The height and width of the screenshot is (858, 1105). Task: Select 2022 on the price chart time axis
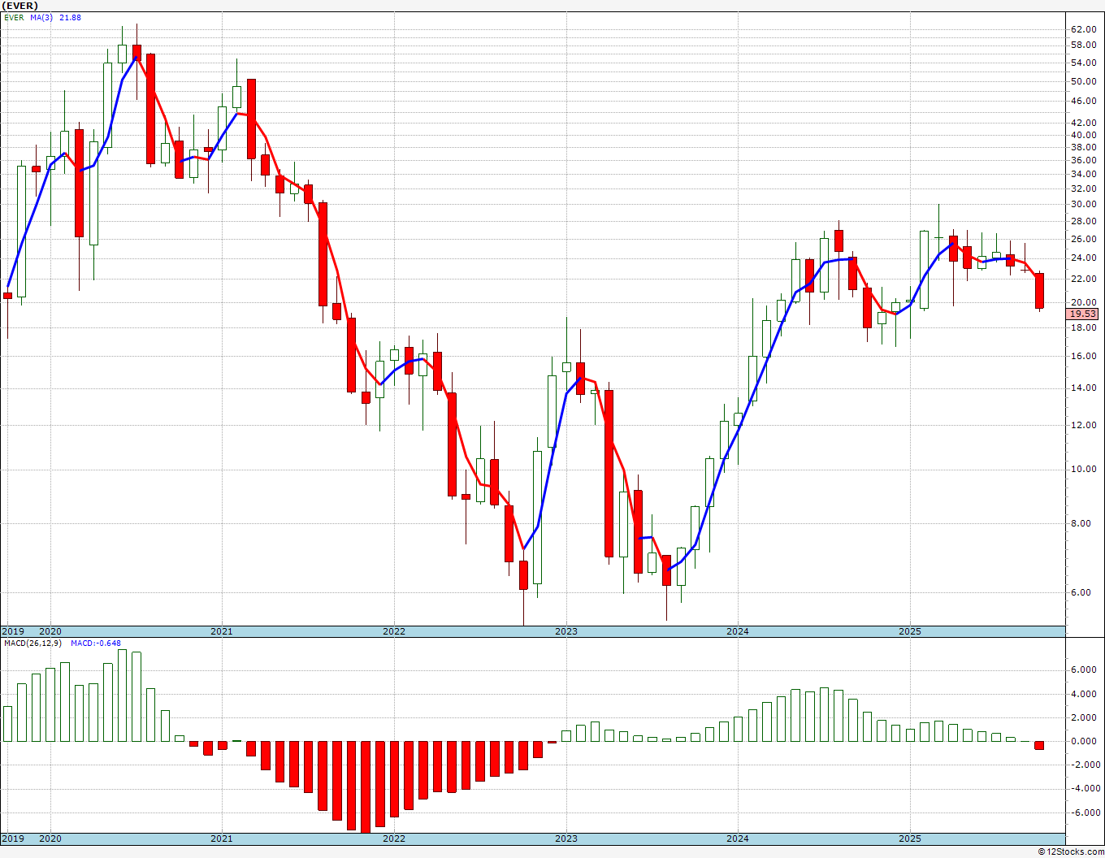click(394, 631)
